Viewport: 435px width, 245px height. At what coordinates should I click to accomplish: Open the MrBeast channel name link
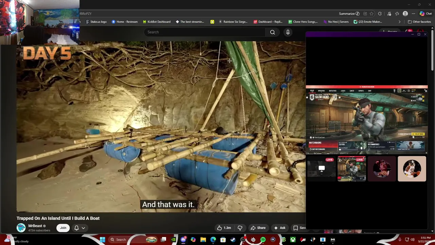coord(35,226)
